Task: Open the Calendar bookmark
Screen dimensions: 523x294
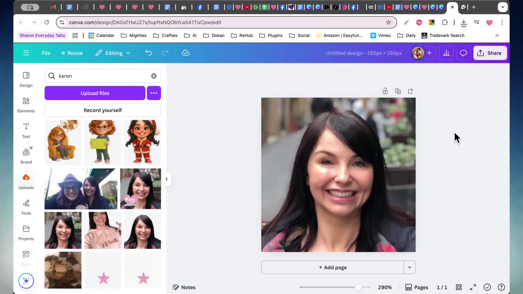Action: pos(101,35)
